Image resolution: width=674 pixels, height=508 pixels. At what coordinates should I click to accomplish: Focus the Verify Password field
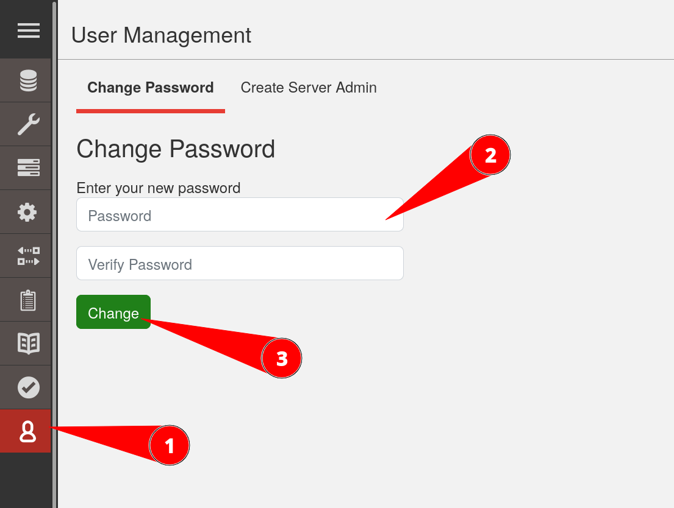click(x=240, y=264)
